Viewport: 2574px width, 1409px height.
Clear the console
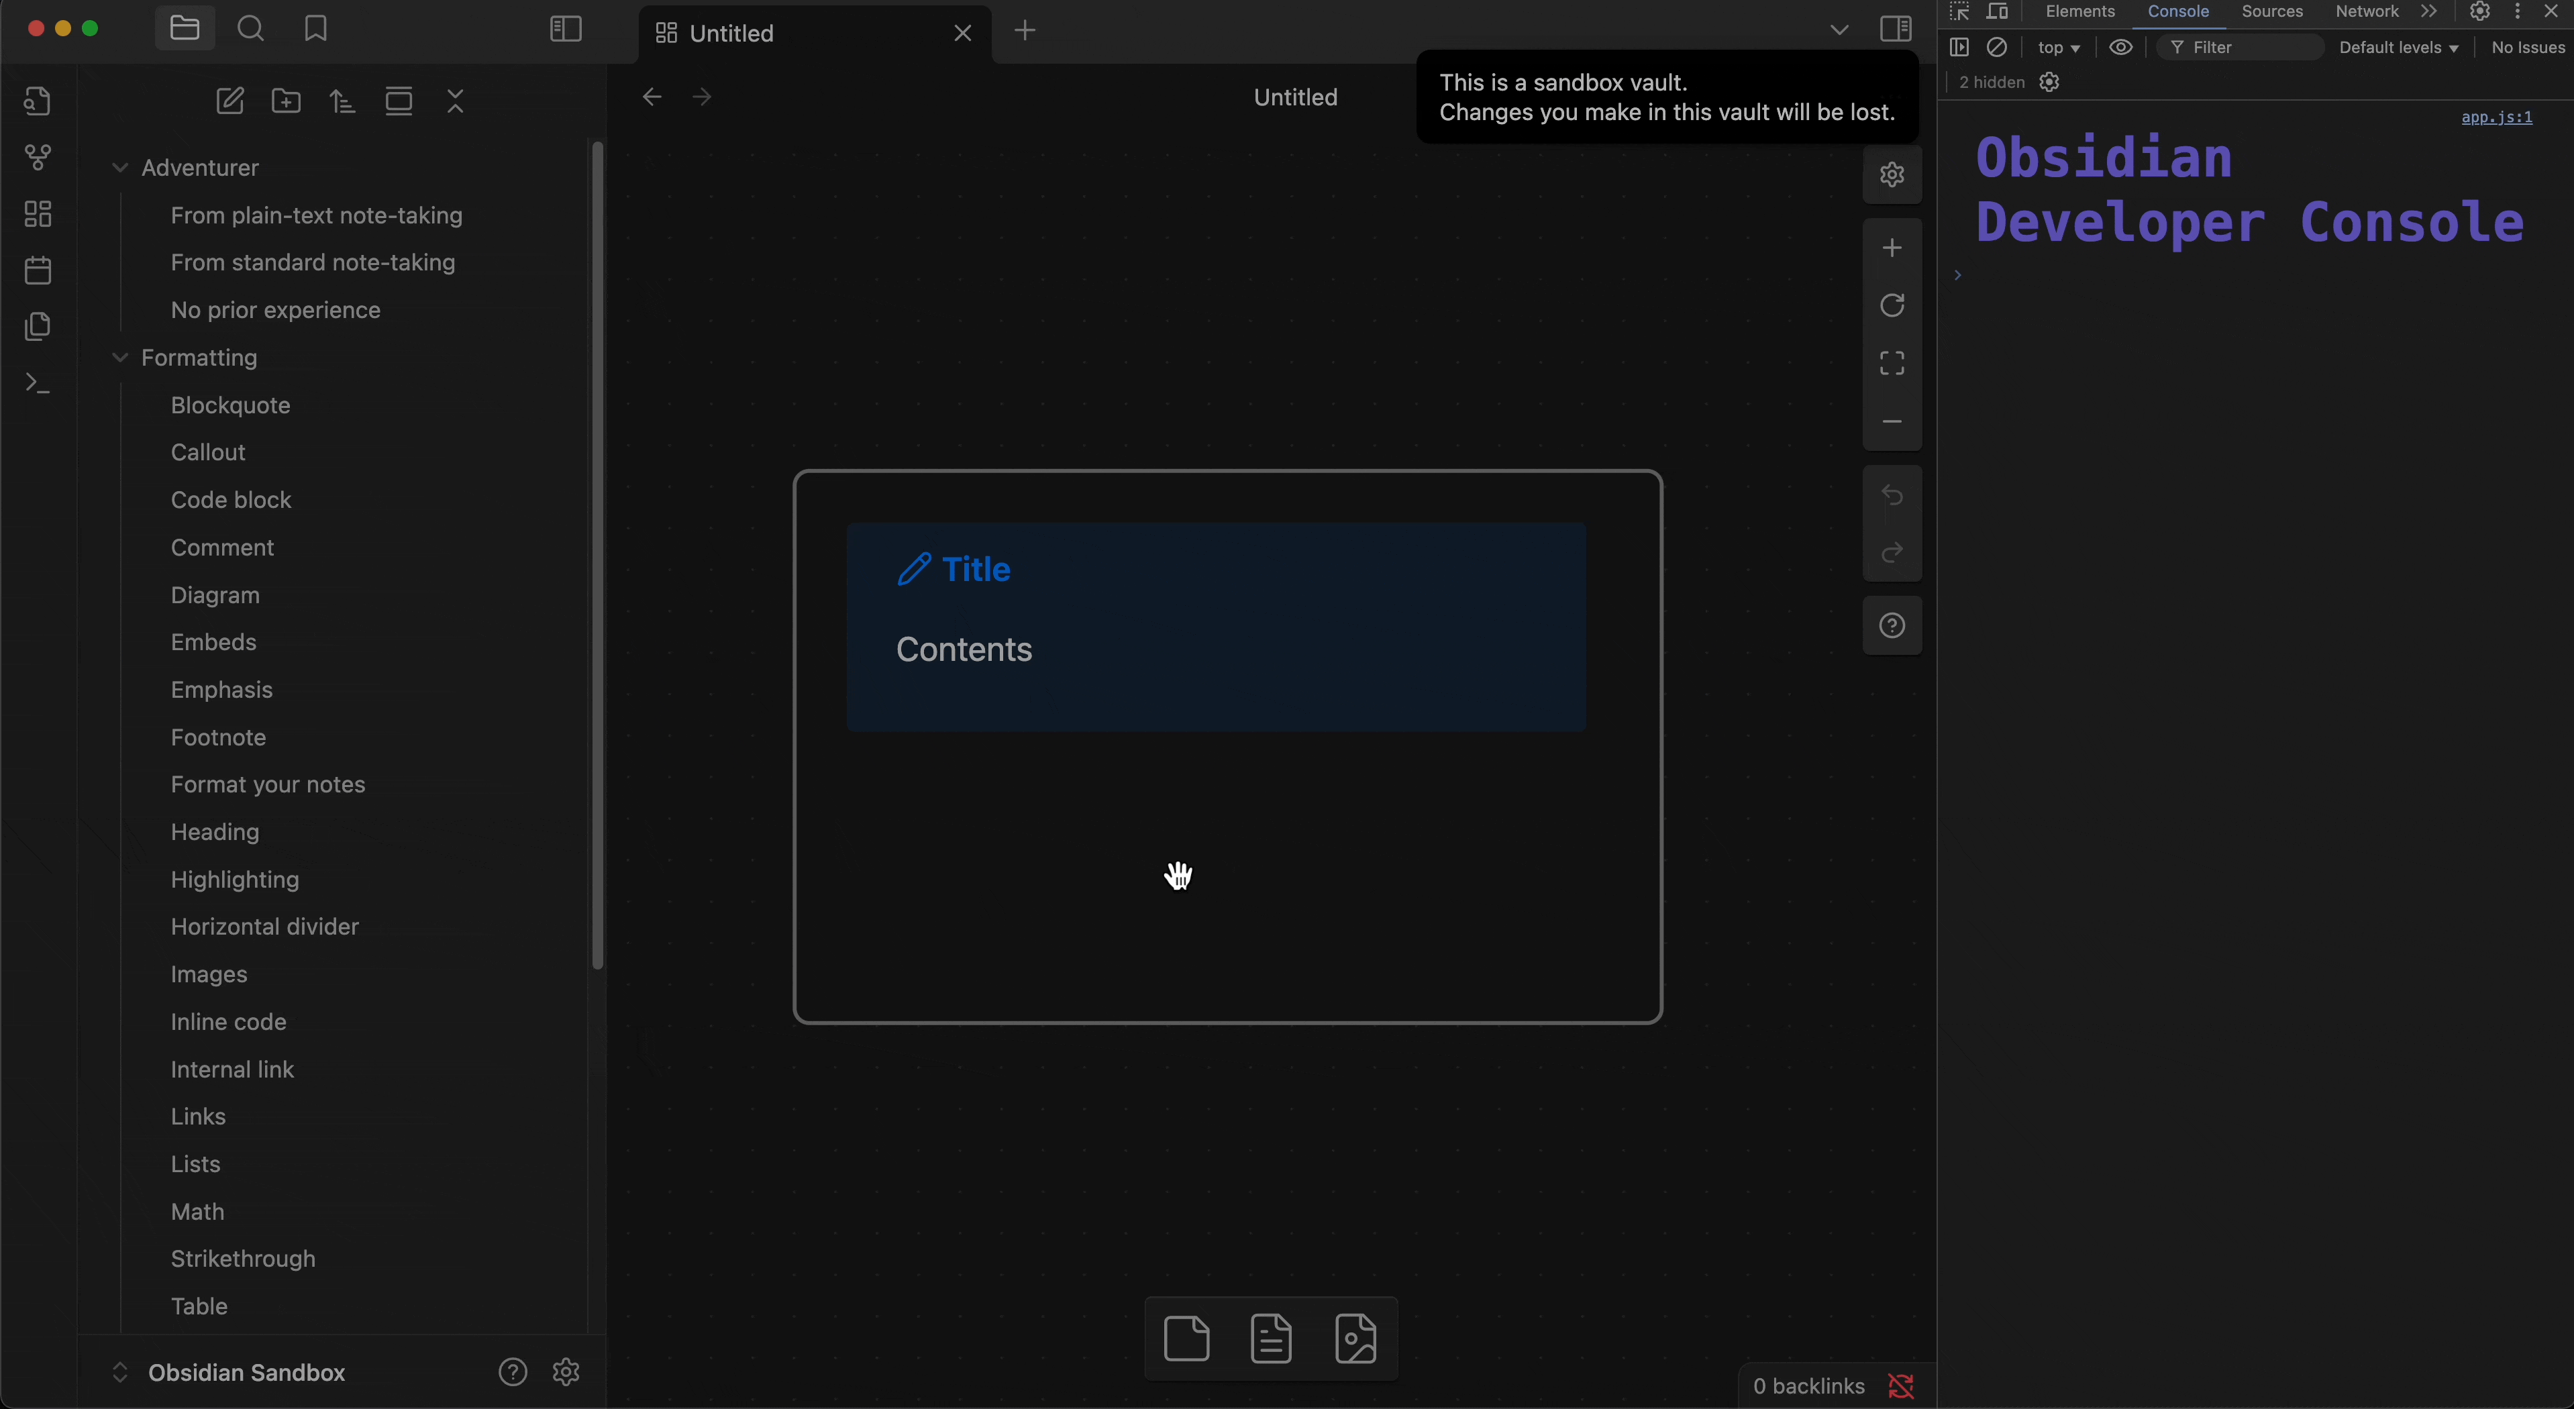[x=1998, y=47]
